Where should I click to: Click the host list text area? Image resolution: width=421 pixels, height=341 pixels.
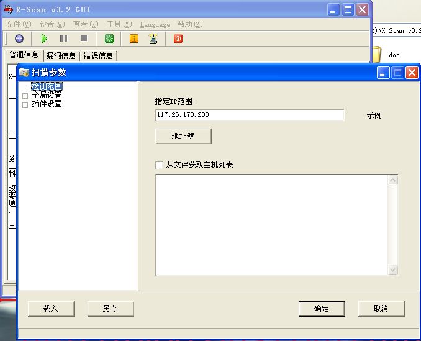pos(272,225)
